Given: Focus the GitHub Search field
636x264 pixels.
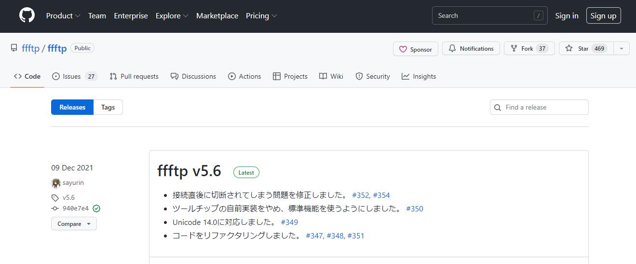Looking at the screenshot, I should click(489, 15).
